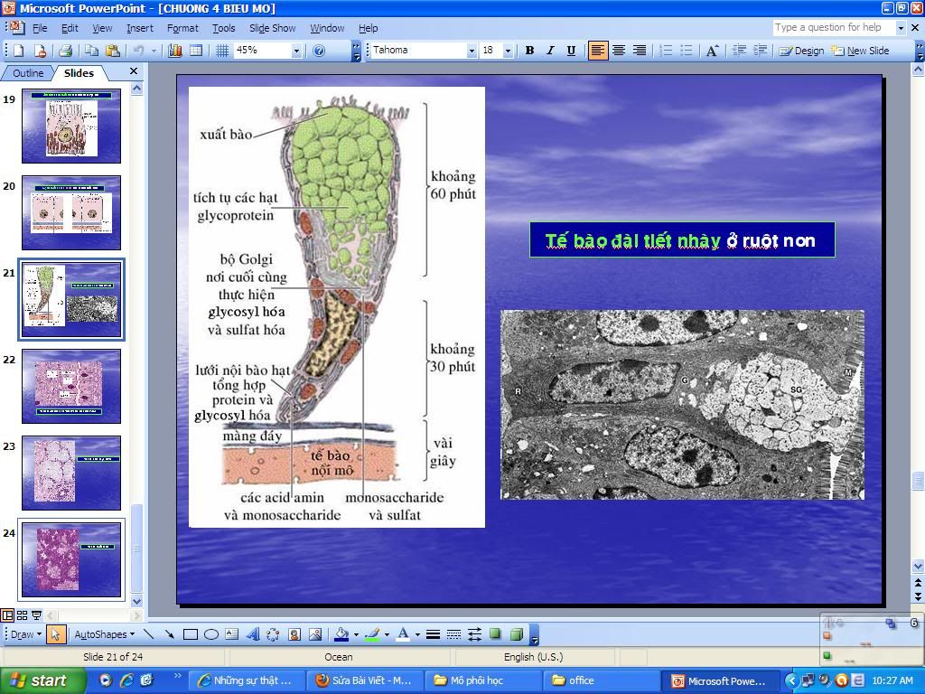Click the Design button
This screenshot has width=925, height=694.
point(802,51)
